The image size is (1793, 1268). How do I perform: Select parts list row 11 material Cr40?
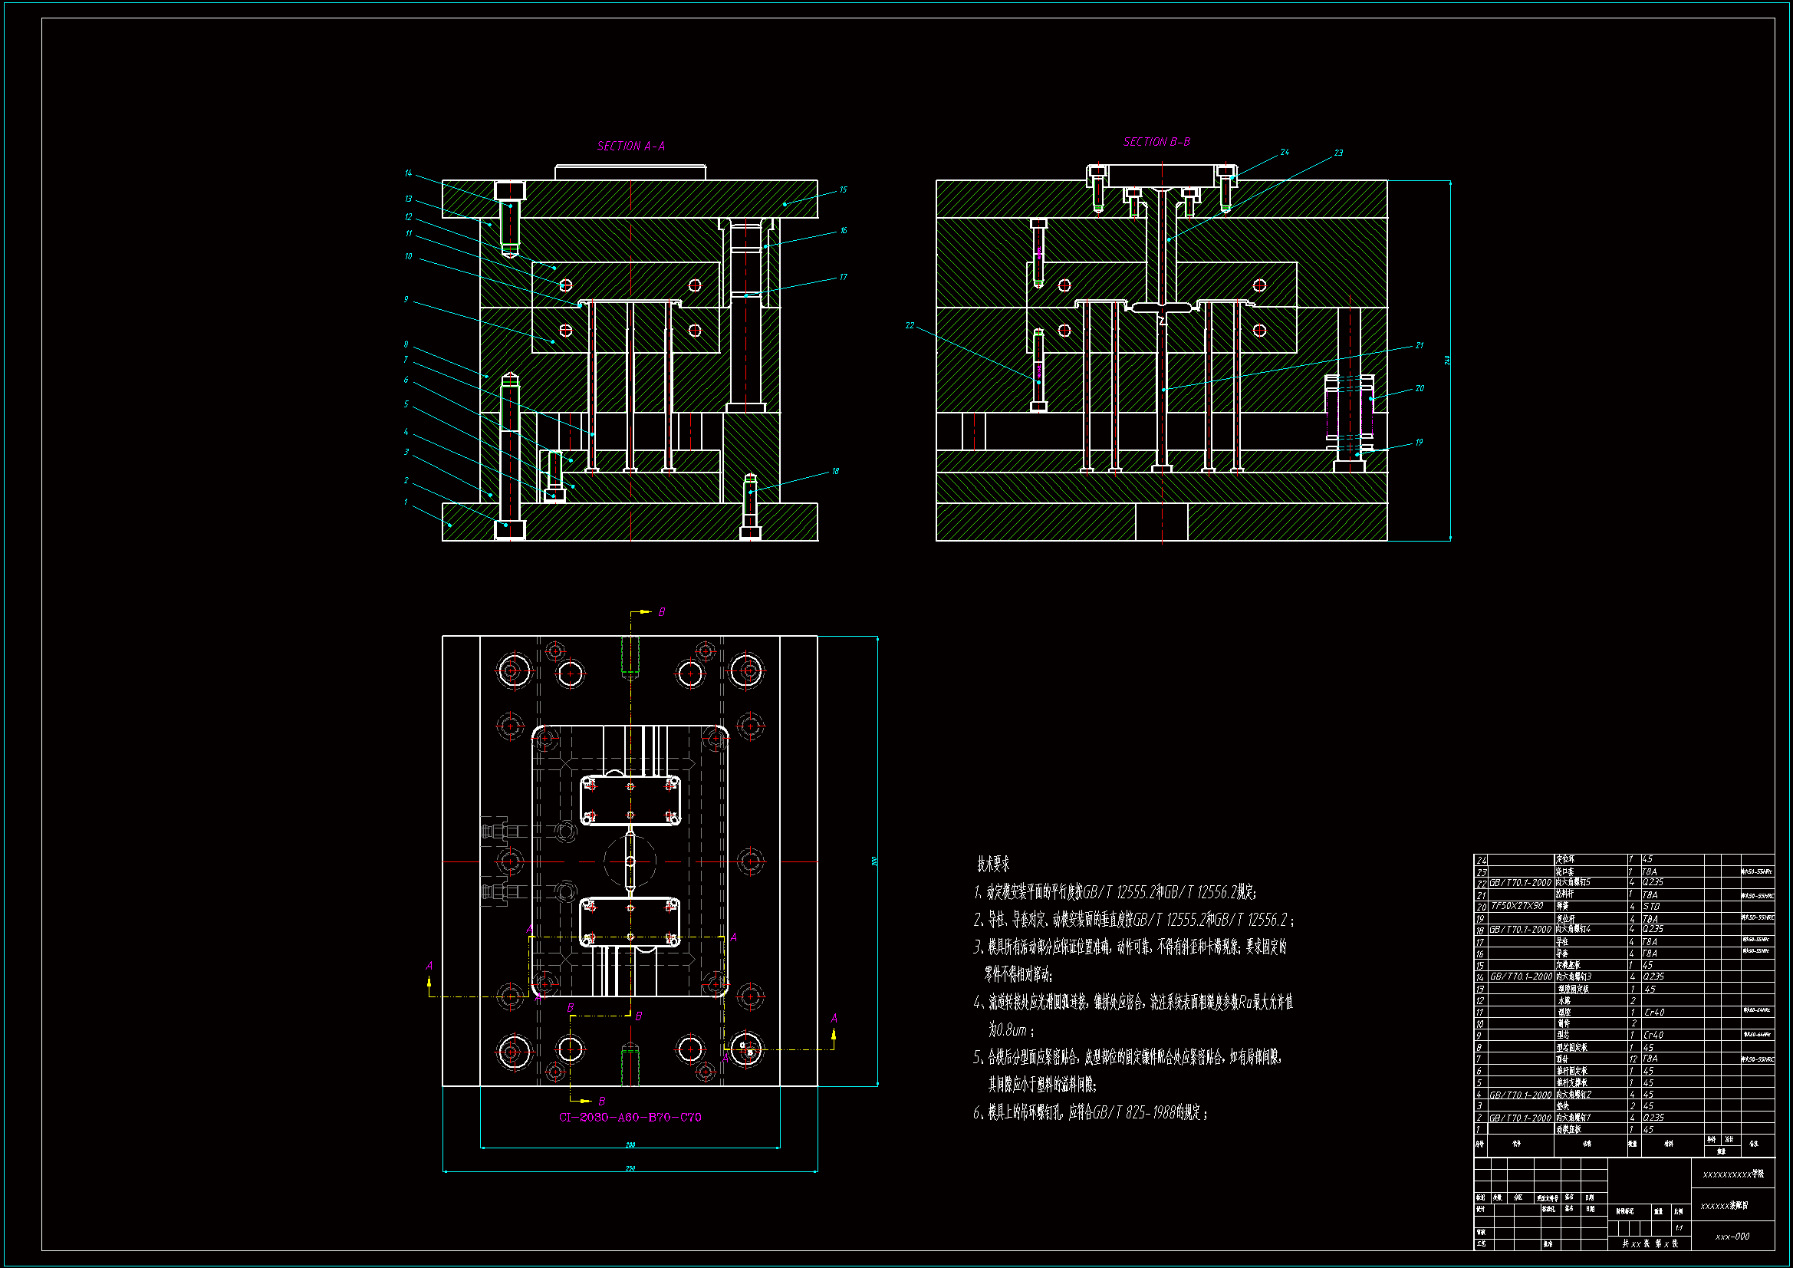point(1653,1012)
